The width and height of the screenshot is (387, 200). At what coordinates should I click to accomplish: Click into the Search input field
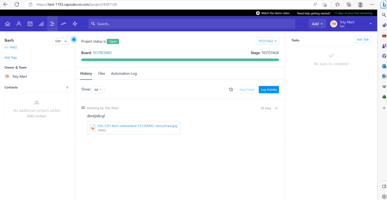coord(192,24)
